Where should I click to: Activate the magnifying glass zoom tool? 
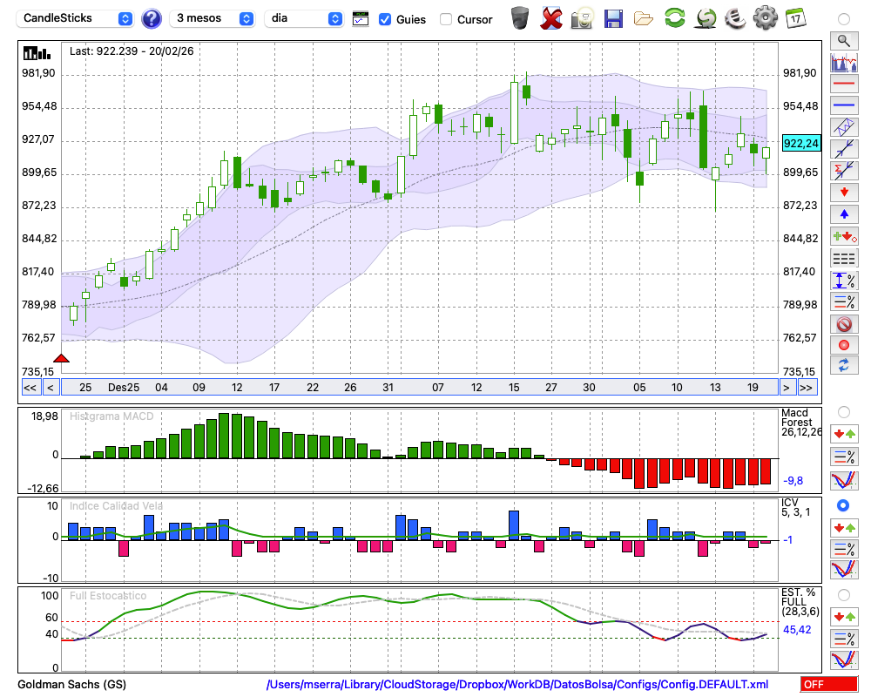(844, 41)
